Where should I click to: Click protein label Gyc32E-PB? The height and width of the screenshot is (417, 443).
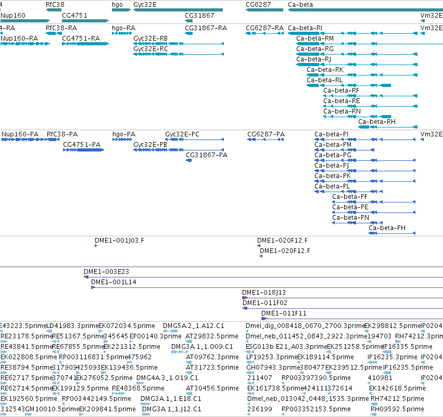[150, 145]
